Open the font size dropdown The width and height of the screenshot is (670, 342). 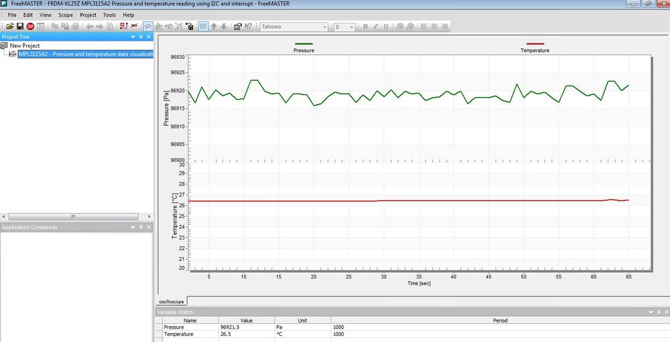(x=351, y=27)
